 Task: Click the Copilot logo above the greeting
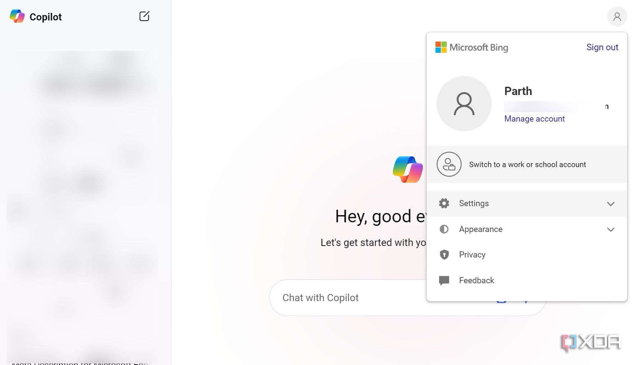click(x=408, y=169)
